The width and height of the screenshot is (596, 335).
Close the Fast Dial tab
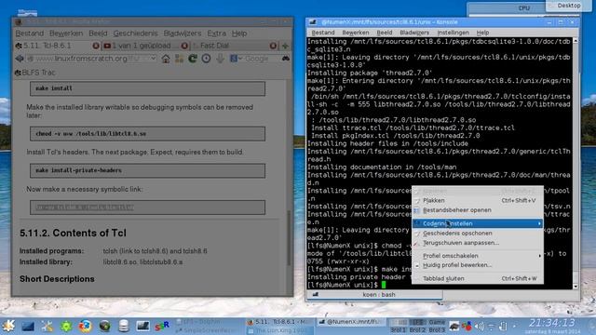pos(273,46)
